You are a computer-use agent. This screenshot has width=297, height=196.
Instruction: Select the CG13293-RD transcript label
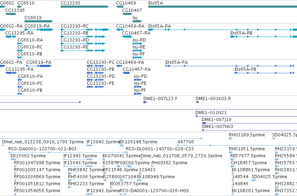(75, 40)
